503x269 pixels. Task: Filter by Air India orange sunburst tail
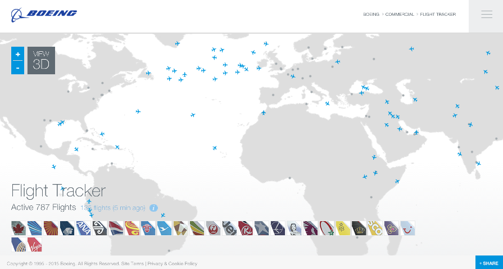click(51, 228)
